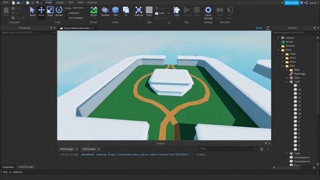The height and width of the screenshot is (180, 320).
Task: Toggle the Collisions checkbox
Action: [66, 13]
